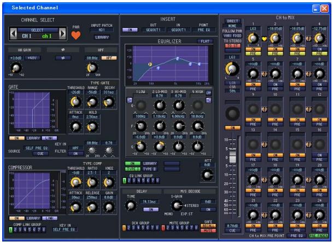This screenshot has width=333, height=242.
Task: Assign DCA GROUP 1
Action: 124,228
